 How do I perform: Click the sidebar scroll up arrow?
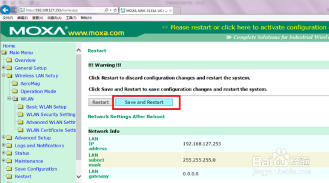(x=79, y=50)
